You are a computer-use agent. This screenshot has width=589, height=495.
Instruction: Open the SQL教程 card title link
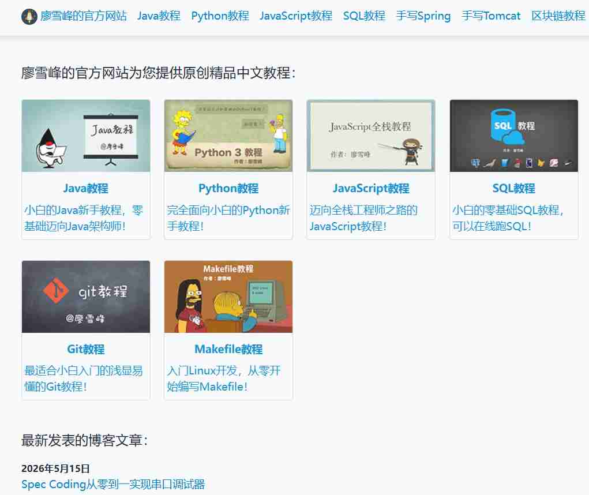click(514, 188)
